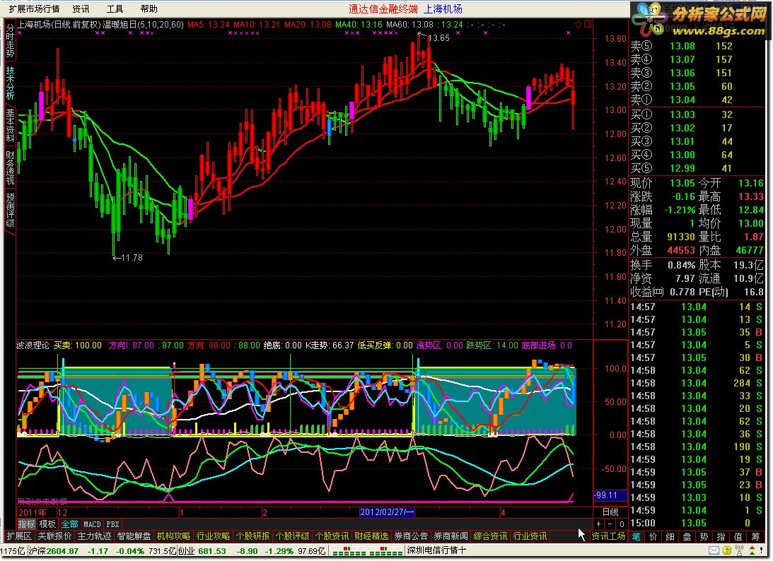Click the 15:00 13.05 last tick row
The width and height of the screenshot is (773, 561).
[x=697, y=523]
